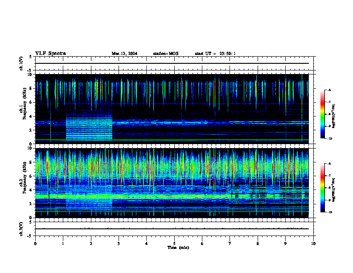Click the ch.2 spectrogram color scale bar

pyautogui.click(x=322, y=188)
